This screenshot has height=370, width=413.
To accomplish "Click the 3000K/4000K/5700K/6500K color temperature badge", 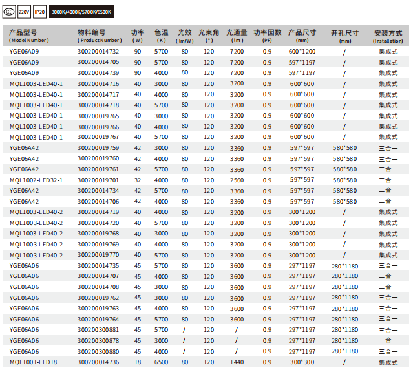I will 81,12.
